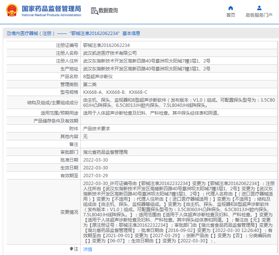
Task: Click 第二类 management category value
Action: pyautogui.click(x=90, y=85)
